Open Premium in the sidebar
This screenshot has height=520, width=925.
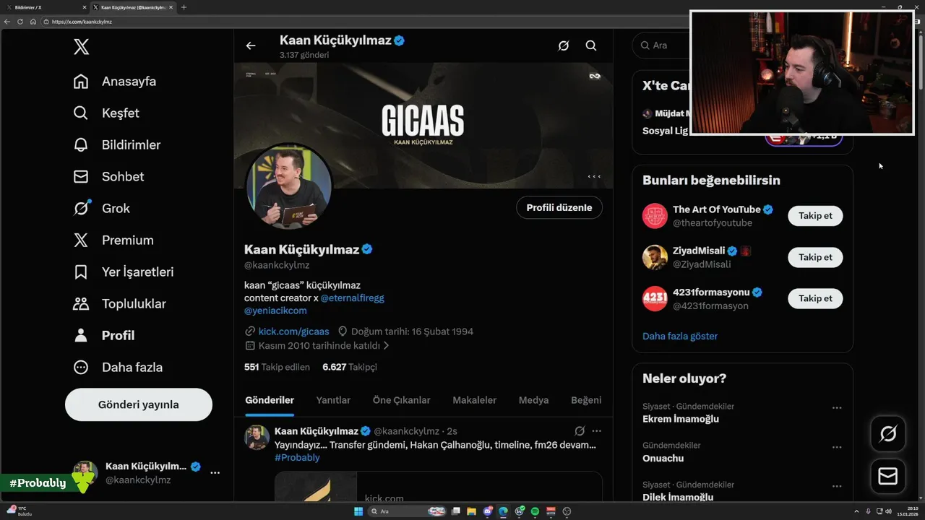(113, 240)
